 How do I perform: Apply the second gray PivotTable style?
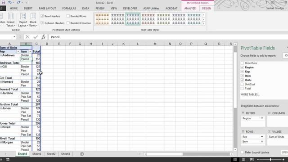point(117,19)
